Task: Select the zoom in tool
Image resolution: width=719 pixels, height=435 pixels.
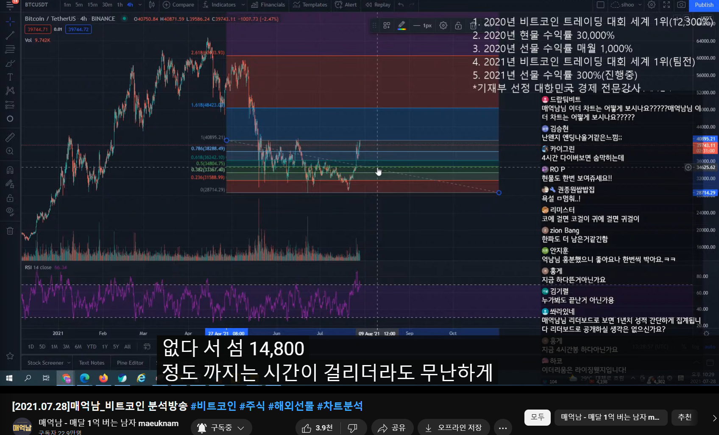Action: tap(10, 151)
